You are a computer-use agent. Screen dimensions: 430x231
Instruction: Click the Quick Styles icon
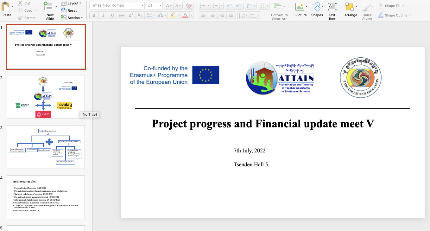366,7
